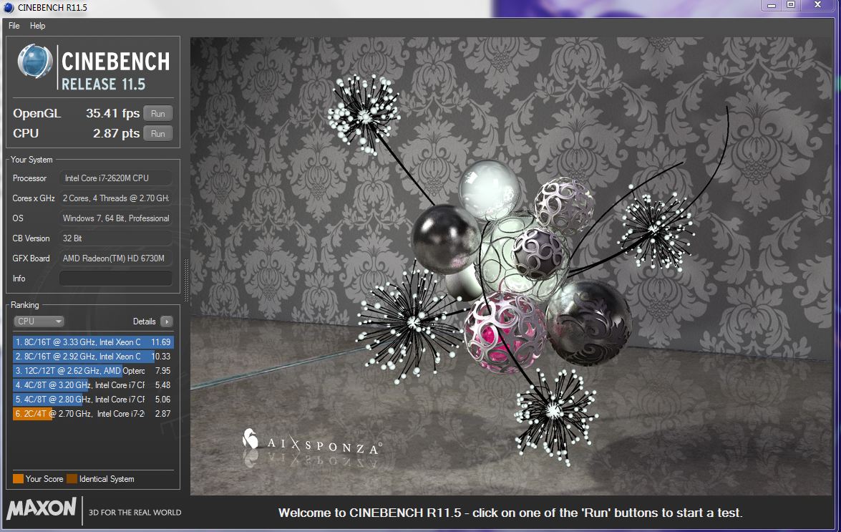
Task: Select ranking row 1 Xeon 3.33 GHz
Action: click(93, 342)
